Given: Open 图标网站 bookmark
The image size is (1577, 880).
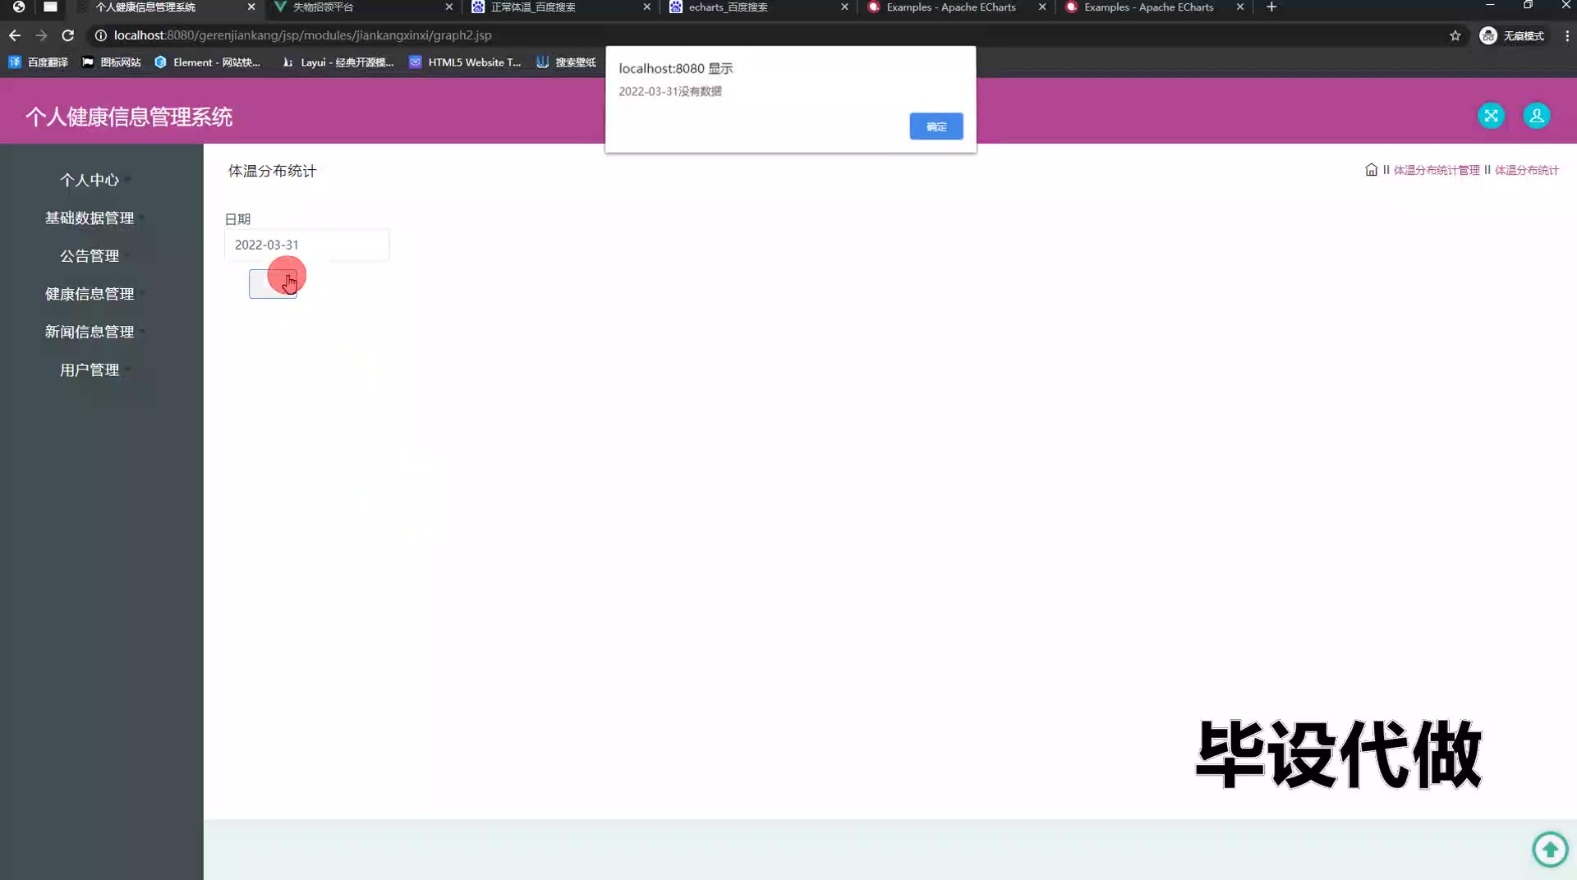Looking at the screenshot, I should (111, 62).
